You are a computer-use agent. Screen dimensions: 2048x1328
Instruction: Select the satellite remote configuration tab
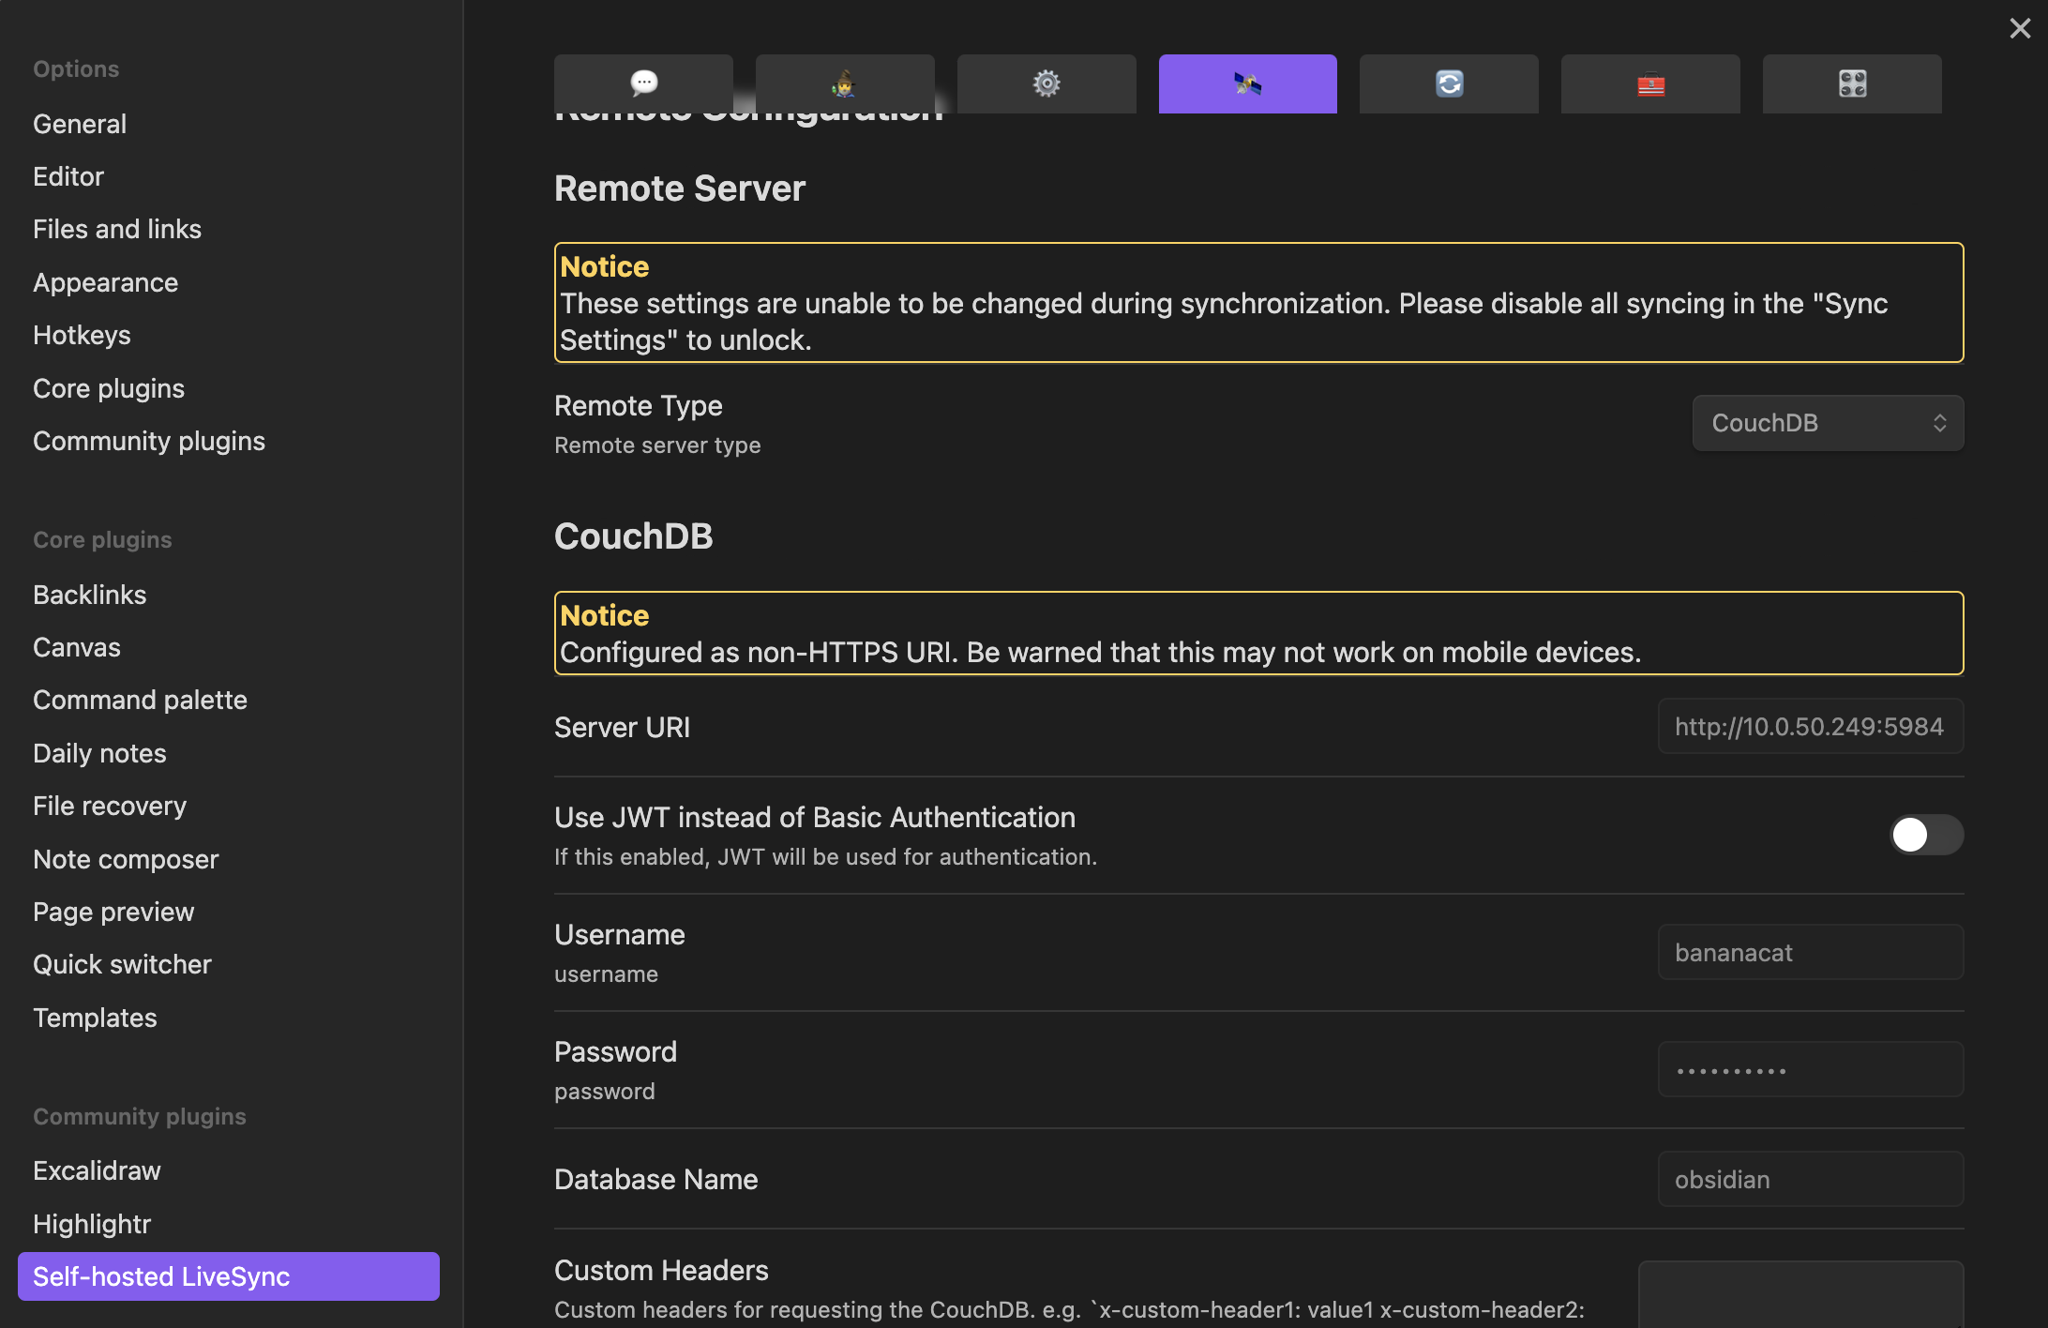[1248, 83]
